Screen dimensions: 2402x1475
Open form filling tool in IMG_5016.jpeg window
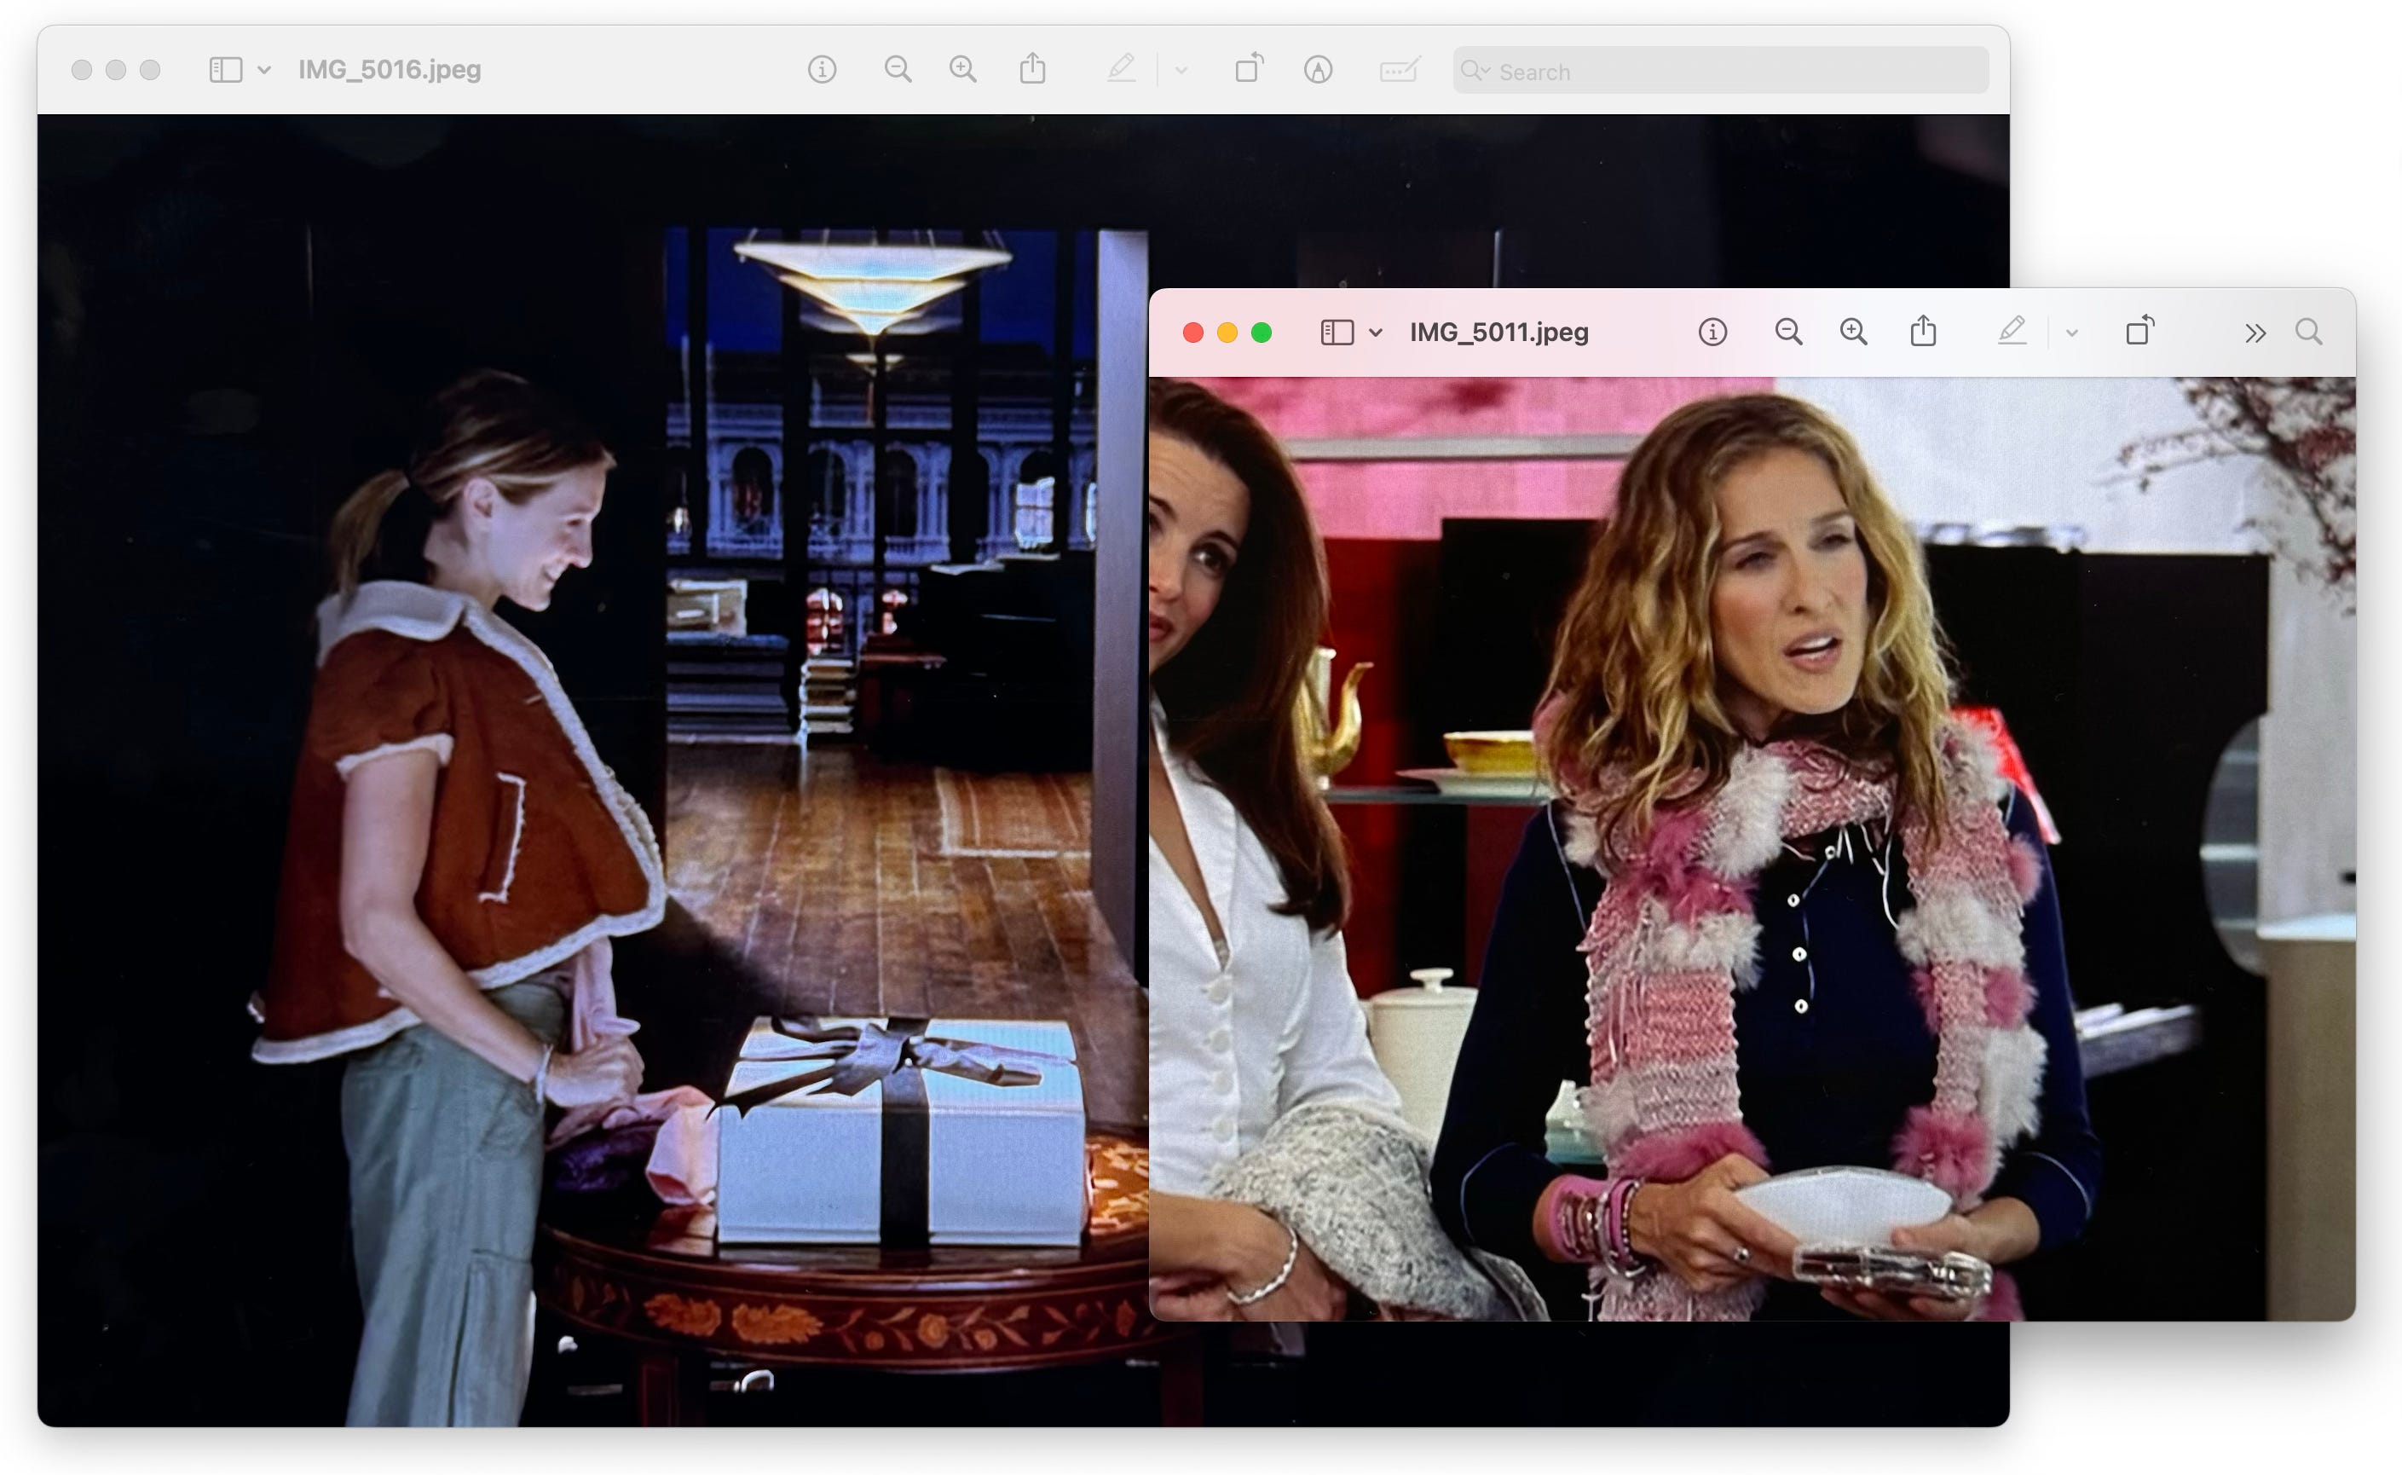pyautogui.click(x=1400, y=69)
